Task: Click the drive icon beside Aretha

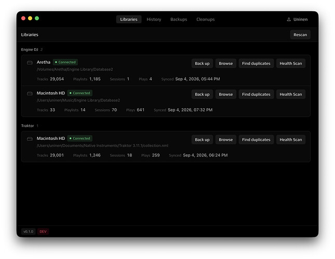Action: pyautogui.click(x=30, y=62)
